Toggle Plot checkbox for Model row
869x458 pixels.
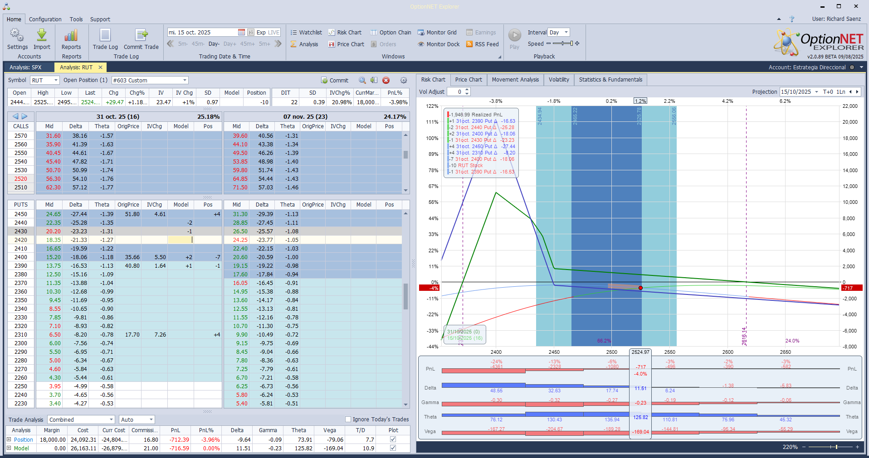(393, 448)
